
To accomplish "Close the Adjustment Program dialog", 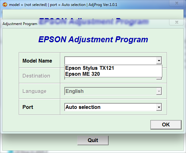I will pos(177,22).
